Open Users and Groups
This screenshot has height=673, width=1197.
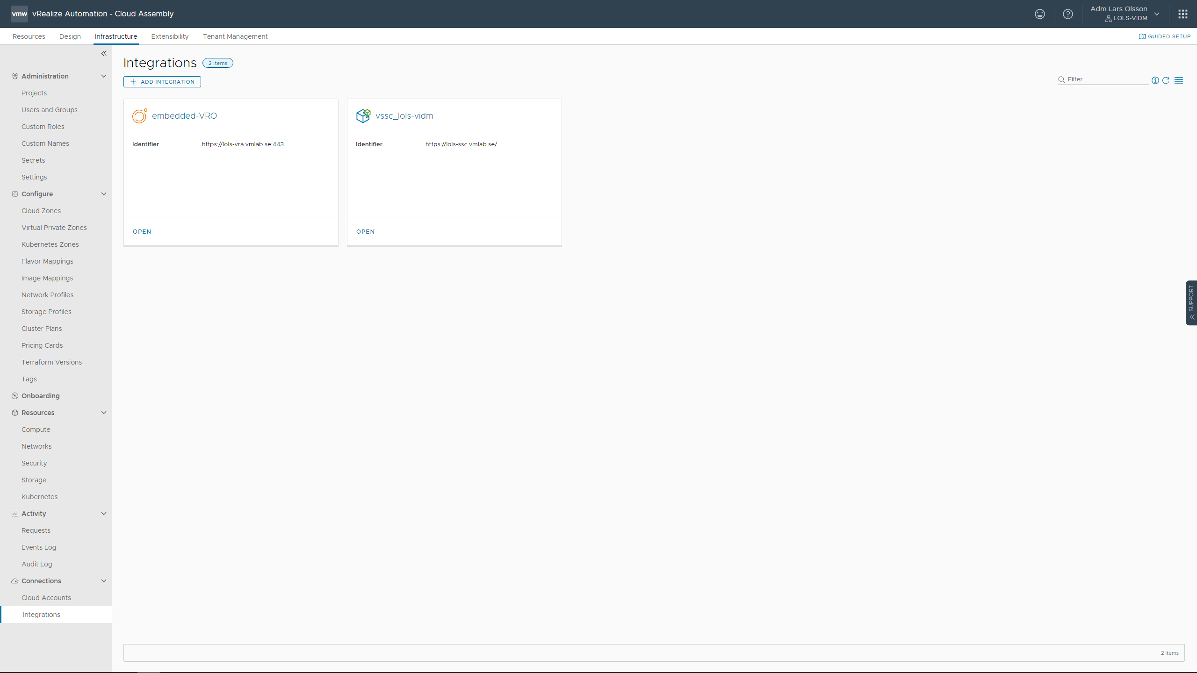[x=50, y=110]
